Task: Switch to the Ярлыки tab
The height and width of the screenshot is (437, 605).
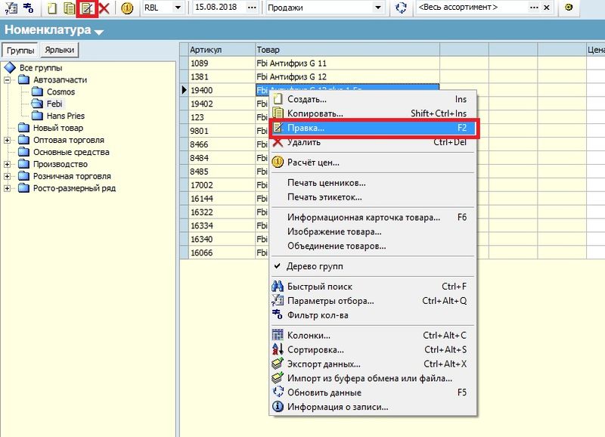Action: click(60, 50)
